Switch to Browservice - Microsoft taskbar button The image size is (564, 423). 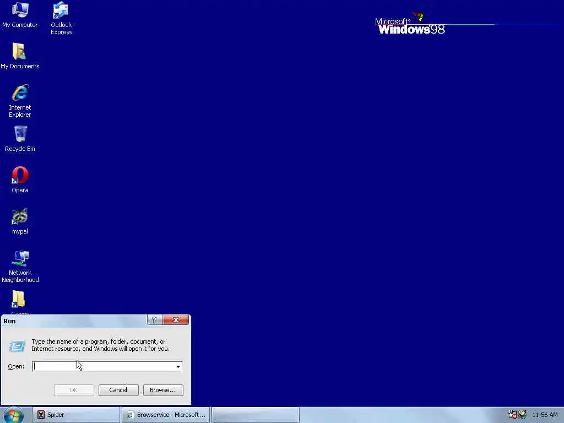point(165,415)
